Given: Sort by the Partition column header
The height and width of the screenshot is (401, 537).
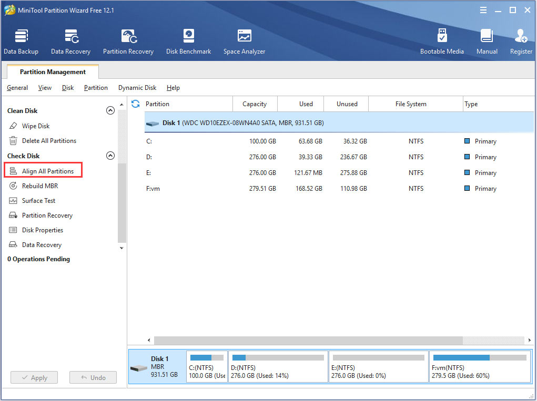Looking at the screenshot, I should coord(188,104).
